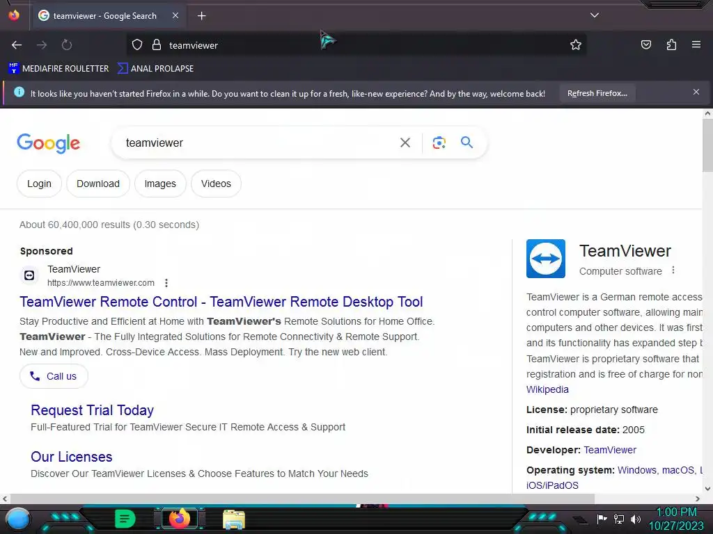This screenshot has height=534, width=713.
Task: Open the macOS operating system link
Action: (678, 470)
